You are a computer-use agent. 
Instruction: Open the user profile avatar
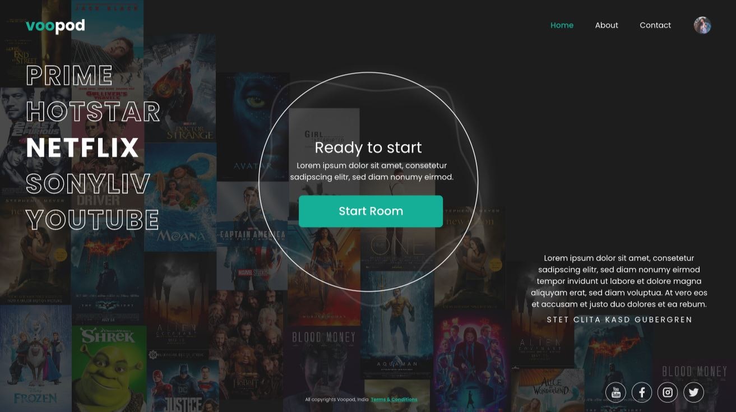(x=702, y=25)
